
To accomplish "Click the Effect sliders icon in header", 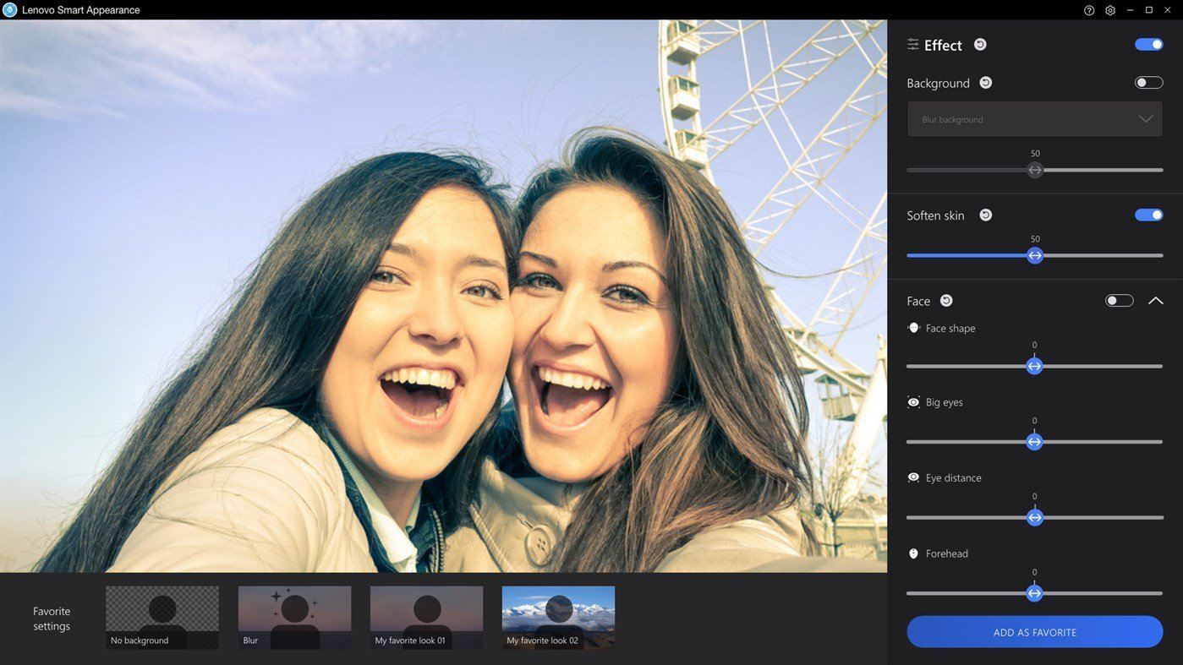I will click(x=912, y=45).
